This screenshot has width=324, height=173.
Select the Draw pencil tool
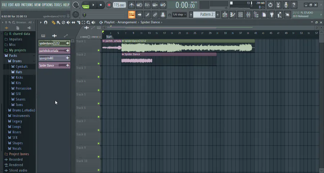click(x=53, y=23)
